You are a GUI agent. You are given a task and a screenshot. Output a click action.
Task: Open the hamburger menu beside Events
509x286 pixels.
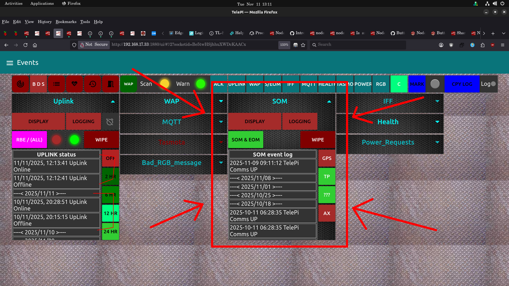pyautogui.click(x=10, y=63)
